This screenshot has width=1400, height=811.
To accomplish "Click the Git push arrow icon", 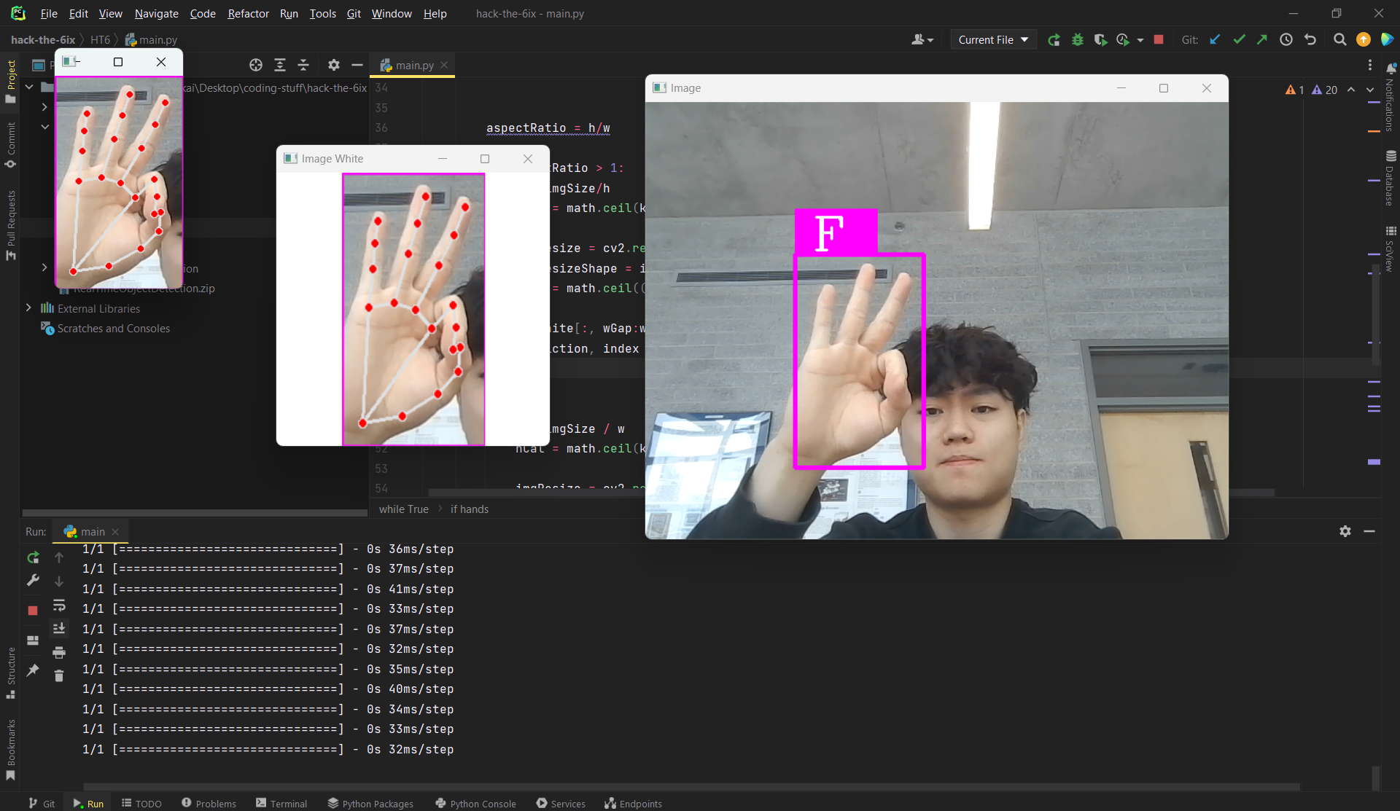I will tap(1262, 40).
